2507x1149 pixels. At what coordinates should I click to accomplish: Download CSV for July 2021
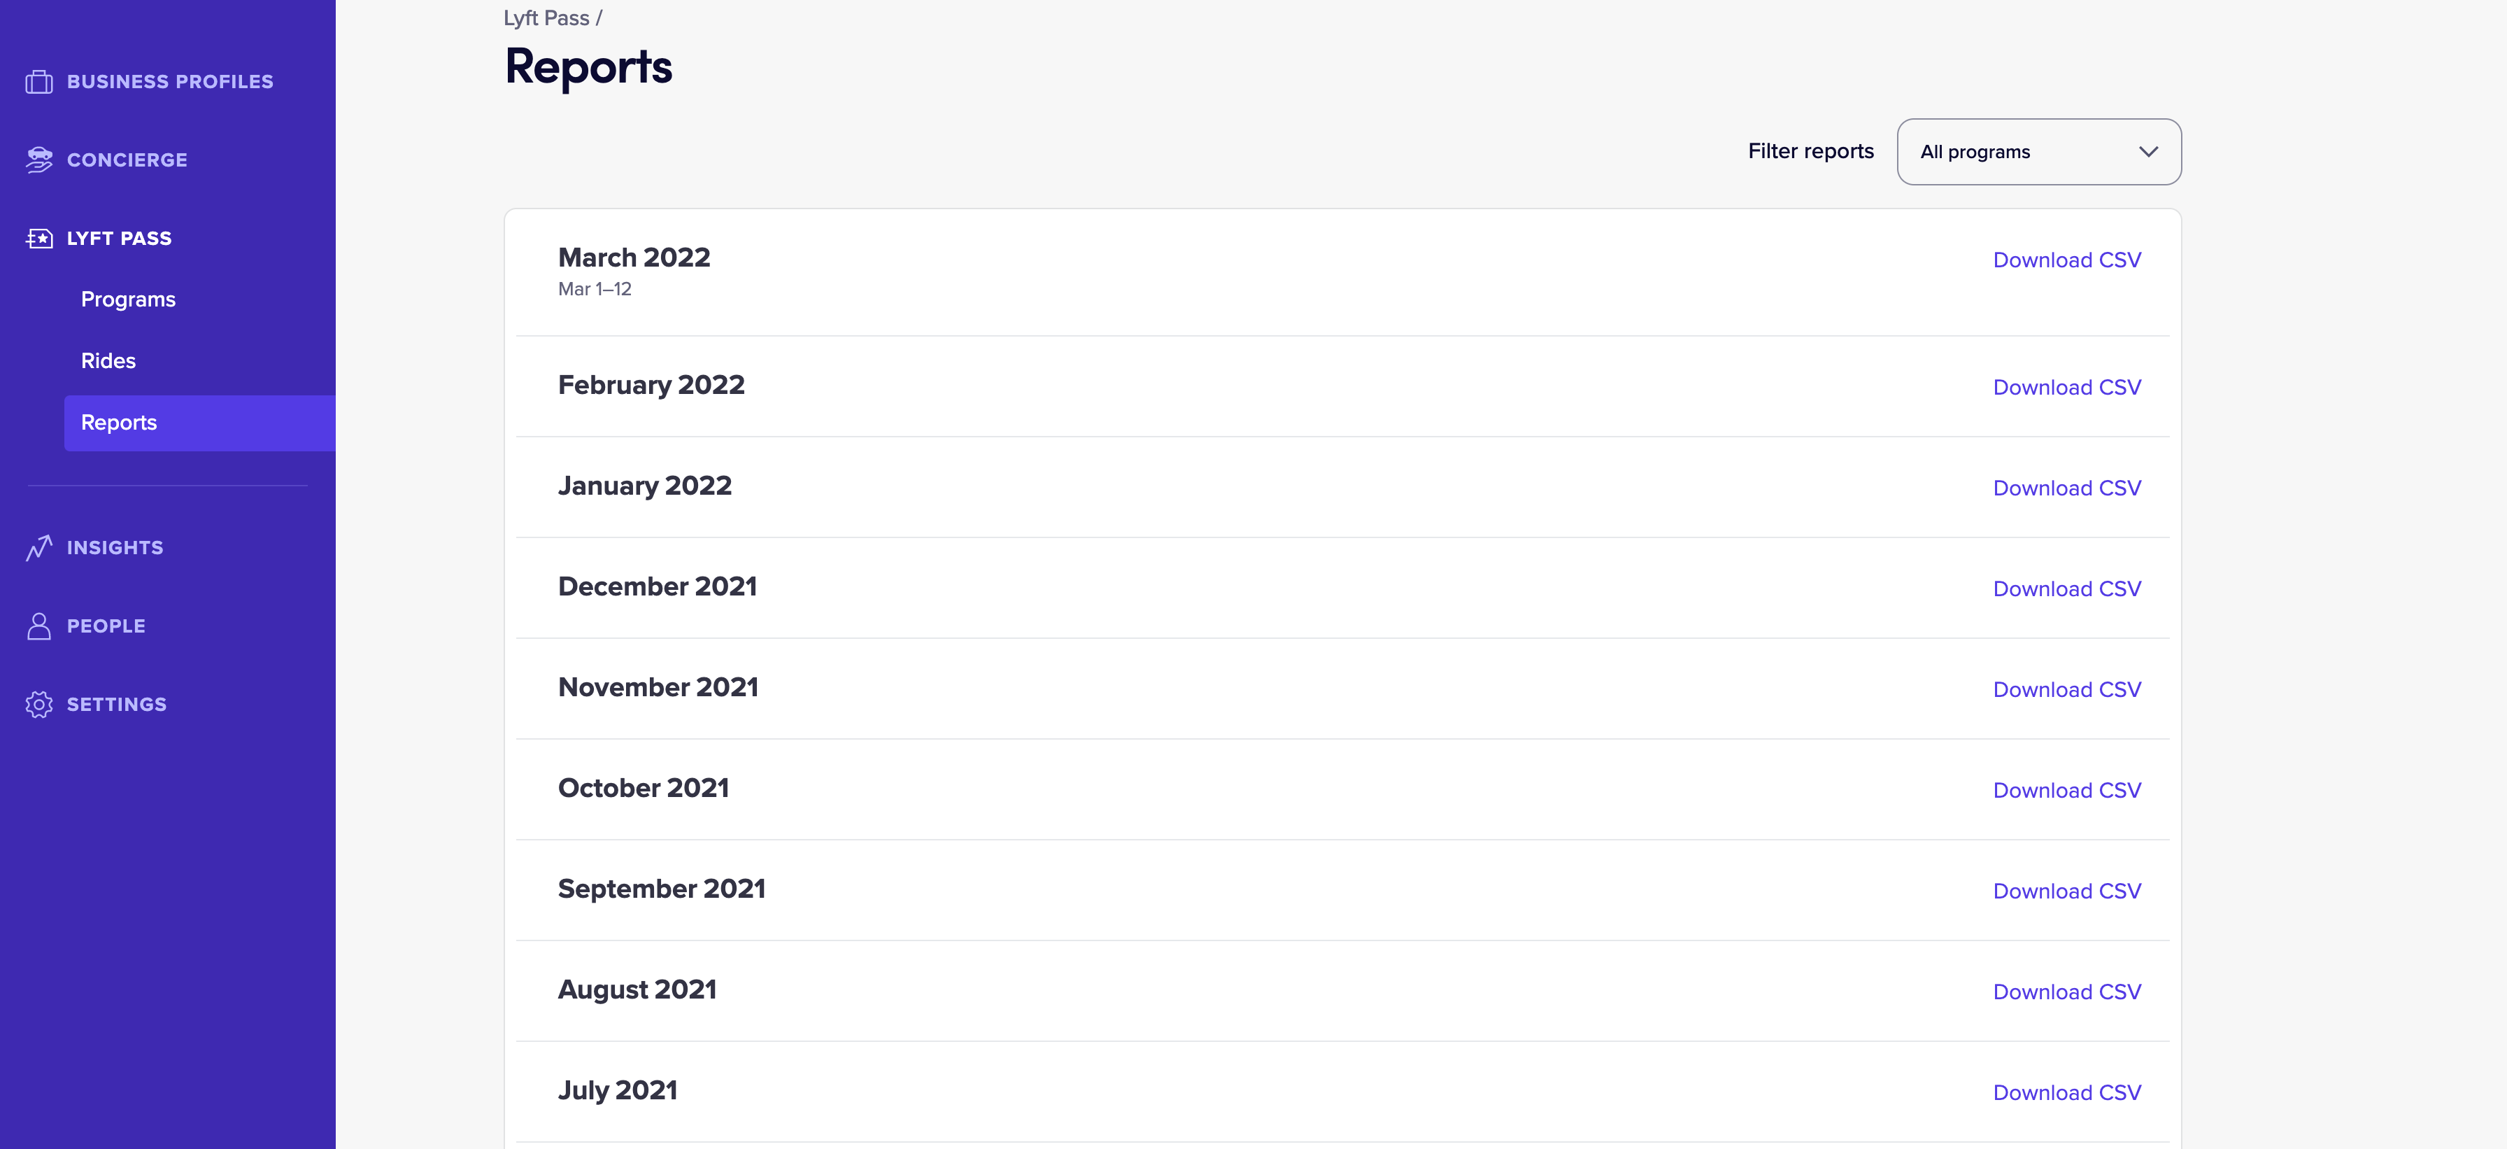click(2066, 1092)
